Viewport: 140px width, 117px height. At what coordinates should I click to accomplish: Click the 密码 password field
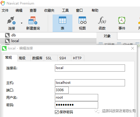click(x=76, y=105)
